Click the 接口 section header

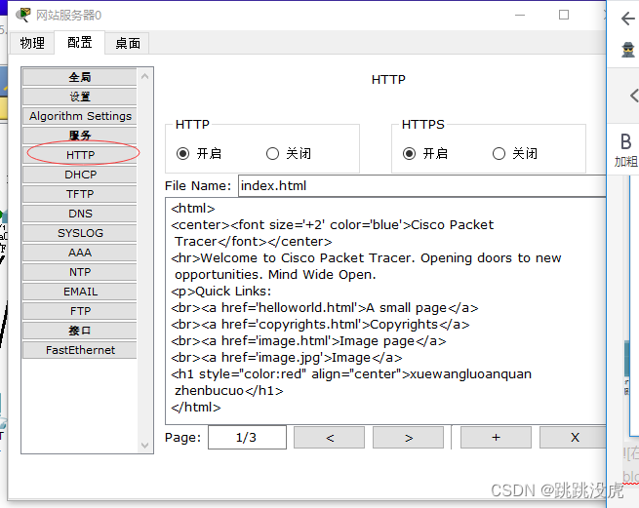(x=80, y=331)
